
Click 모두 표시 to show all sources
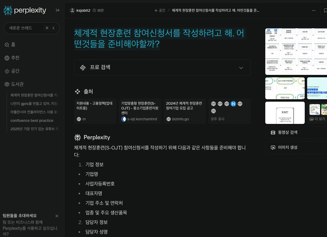[217, 119]
